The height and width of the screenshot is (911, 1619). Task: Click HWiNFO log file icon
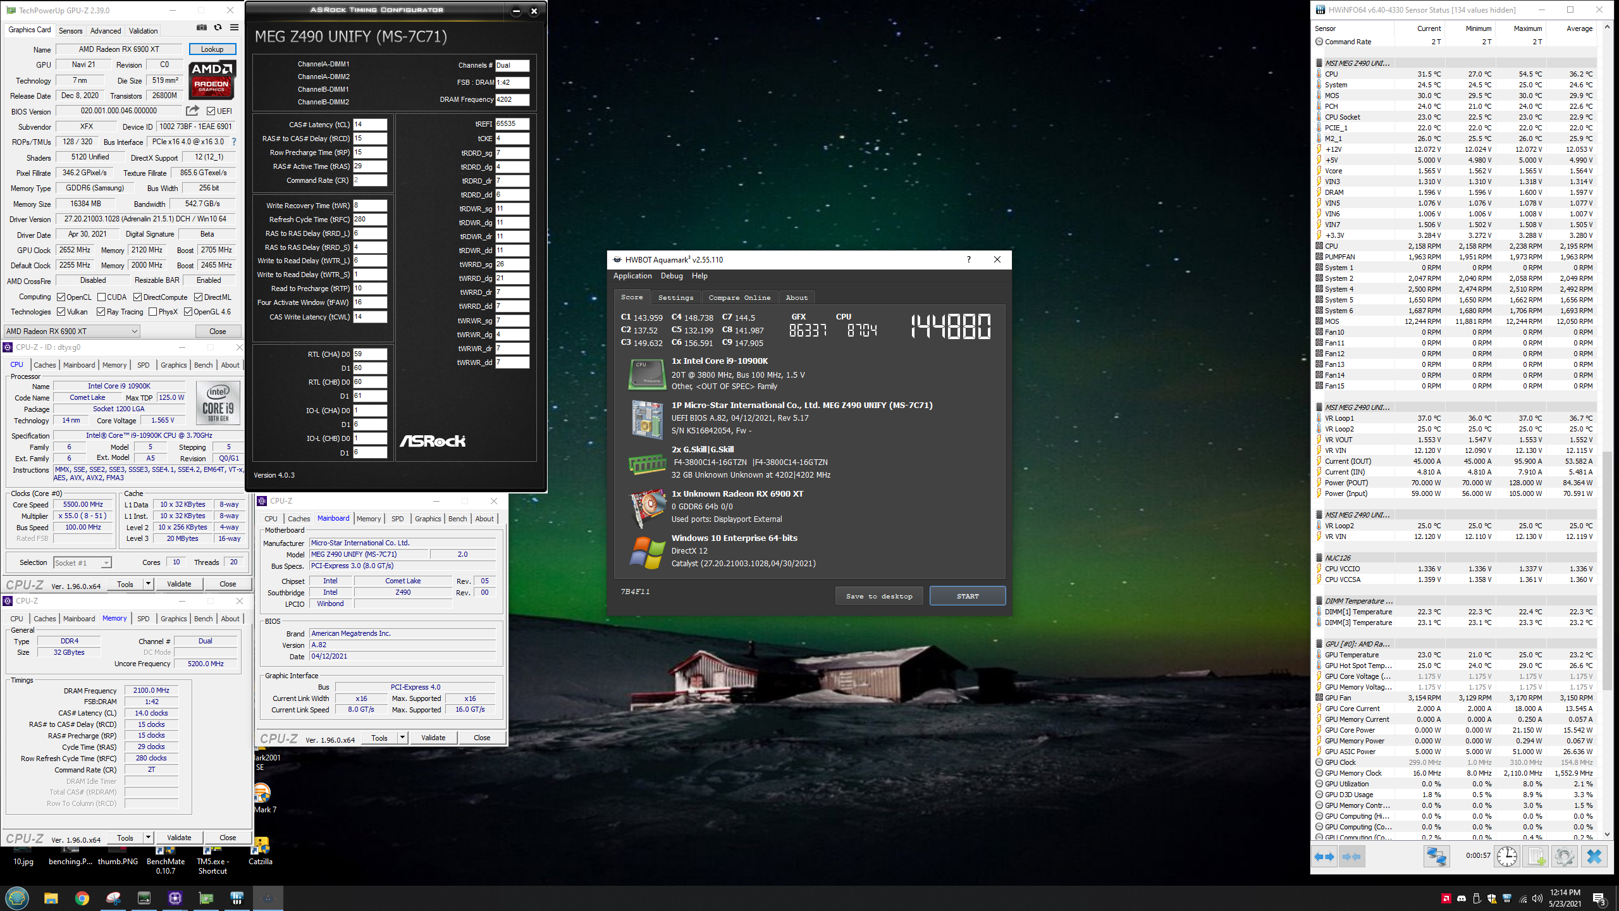(x=1536, y=857)
